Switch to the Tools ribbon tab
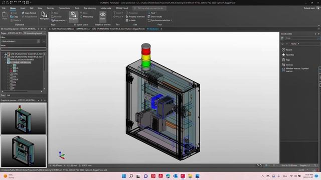Image resolution: width=321 pixels, height=180 pixels. coord(77,8)
